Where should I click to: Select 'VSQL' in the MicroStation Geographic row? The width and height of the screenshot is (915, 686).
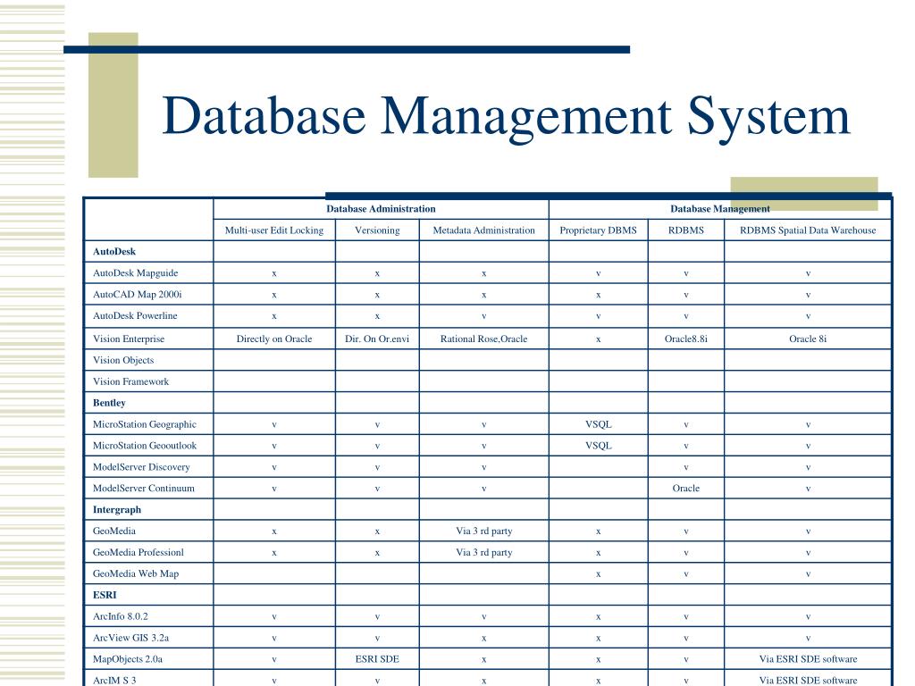point(598,424)
